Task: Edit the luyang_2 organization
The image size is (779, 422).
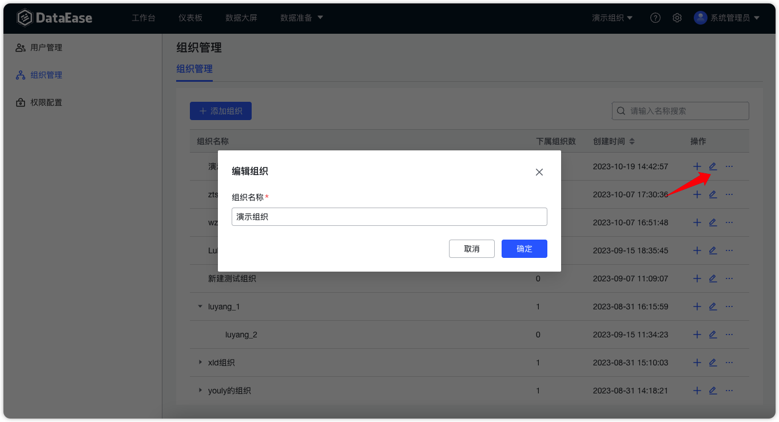Action: click(713, 335)
